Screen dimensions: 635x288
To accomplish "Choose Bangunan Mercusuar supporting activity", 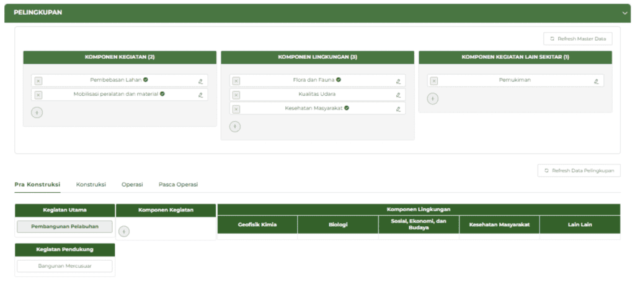I will click(64, 266).
